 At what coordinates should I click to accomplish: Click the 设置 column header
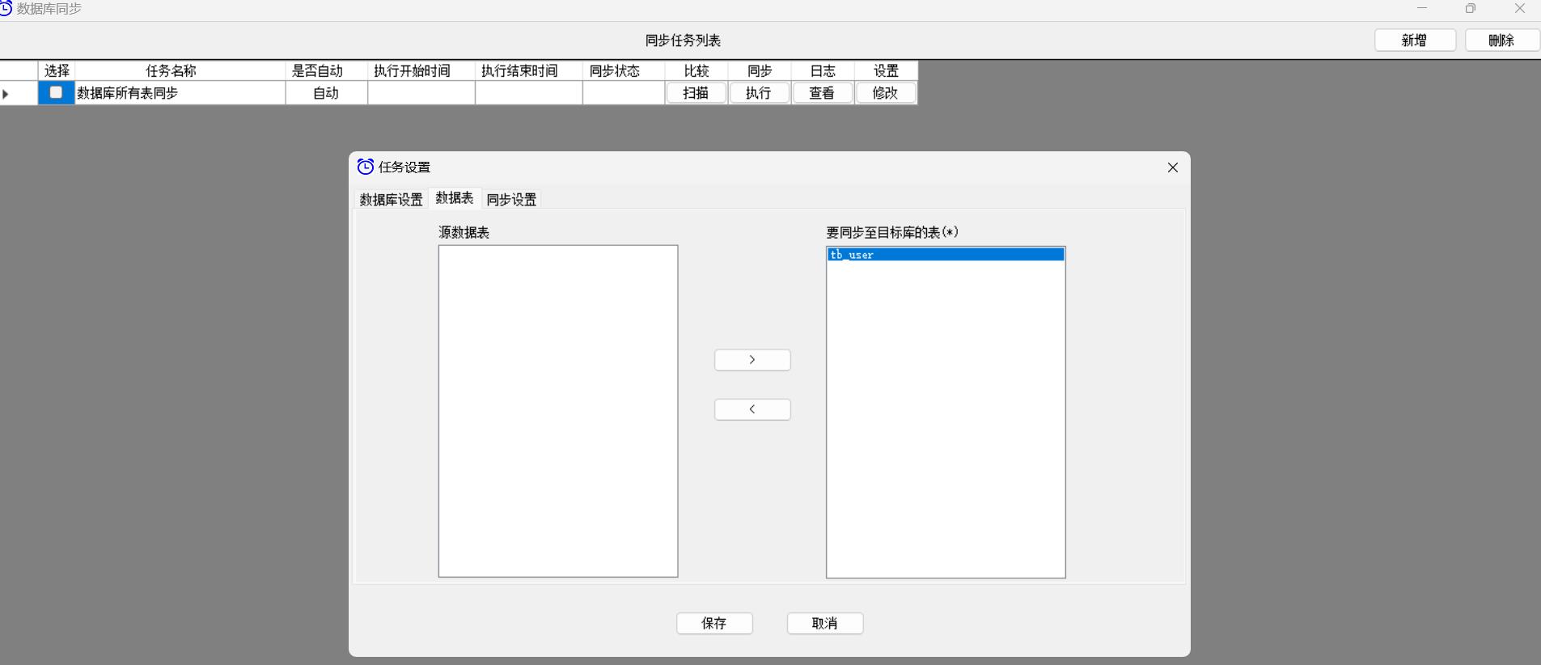point(886,71)
